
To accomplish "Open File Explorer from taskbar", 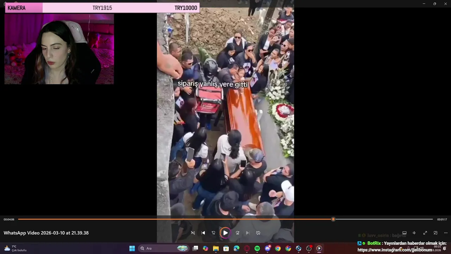I will point(216,248).
